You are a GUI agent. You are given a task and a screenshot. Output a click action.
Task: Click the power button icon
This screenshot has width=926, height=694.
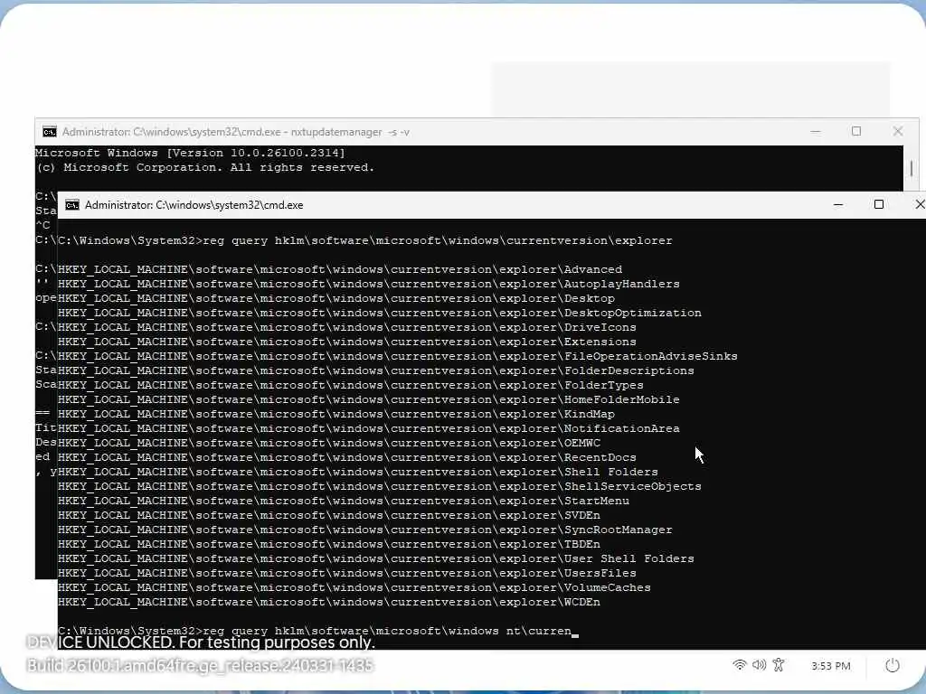pyautogui.click(x=893, y=666)
